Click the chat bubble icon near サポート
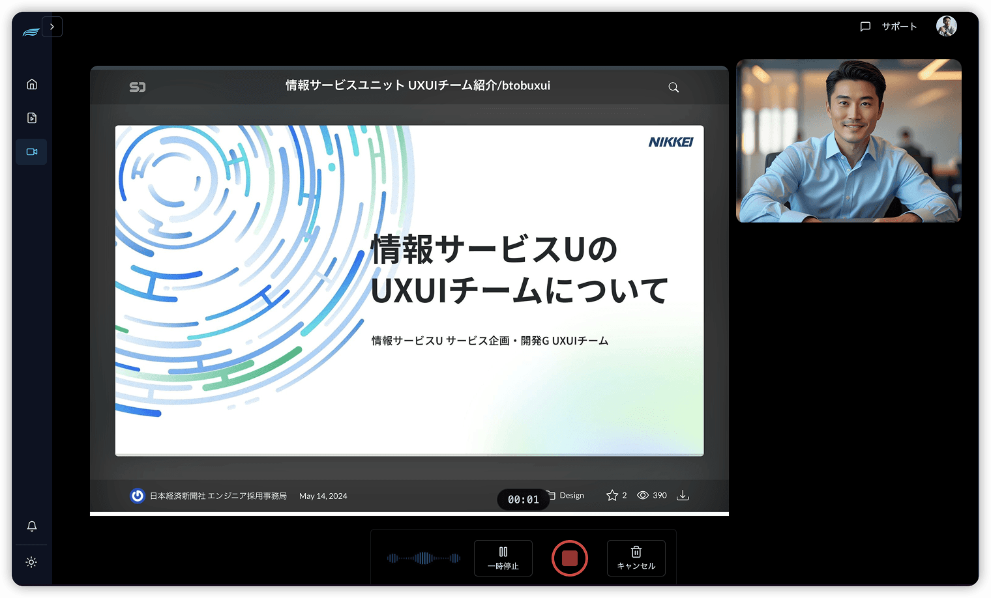Viewport: 991px width, 598px height. (x=865, y=26)
